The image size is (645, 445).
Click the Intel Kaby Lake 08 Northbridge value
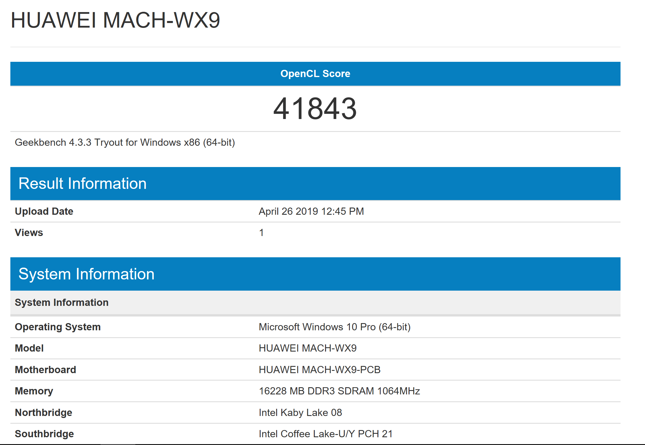[x=300, y=413]
